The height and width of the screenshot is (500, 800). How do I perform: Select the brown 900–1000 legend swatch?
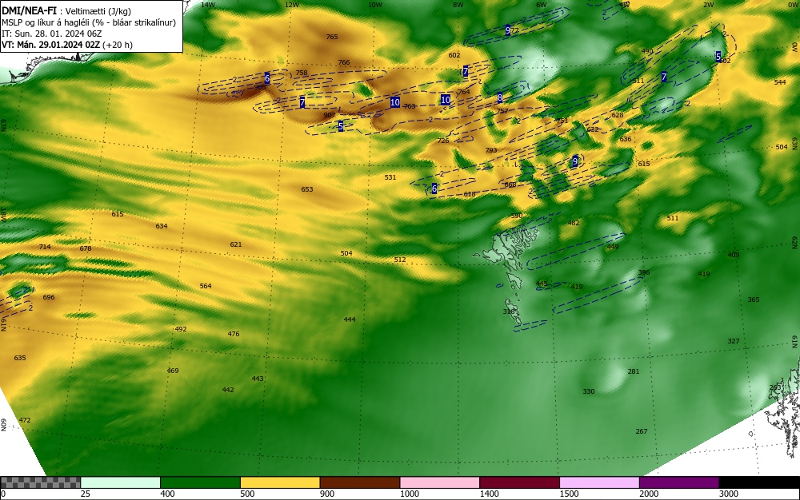(x=360, y=482)
